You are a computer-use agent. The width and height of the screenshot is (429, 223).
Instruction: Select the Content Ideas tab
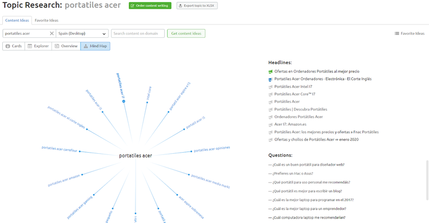(x=17, y=20)
